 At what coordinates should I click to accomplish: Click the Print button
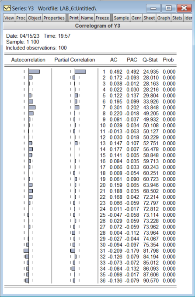[74, 18]
